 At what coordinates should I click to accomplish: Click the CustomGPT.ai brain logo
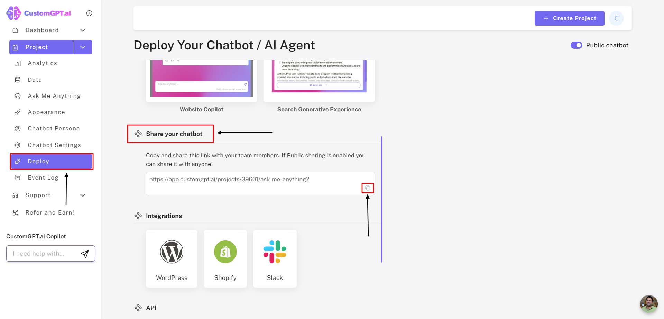[14, 13]
